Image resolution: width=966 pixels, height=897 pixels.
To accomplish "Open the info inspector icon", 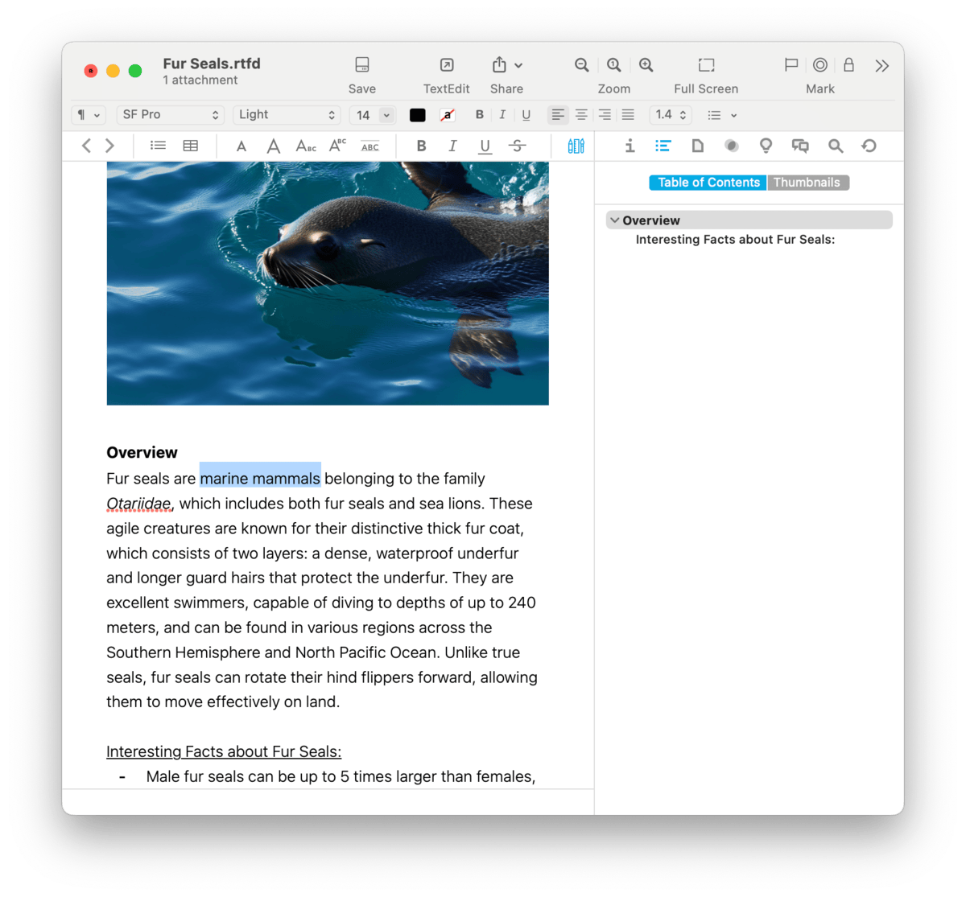I will pos(630,146).
